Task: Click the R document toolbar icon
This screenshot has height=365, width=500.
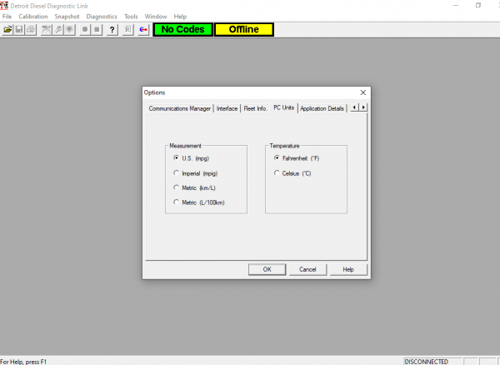Action: click(x=127, y=30)
